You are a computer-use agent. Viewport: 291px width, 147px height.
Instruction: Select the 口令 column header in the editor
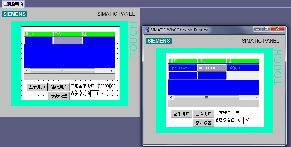click(67, 34)
